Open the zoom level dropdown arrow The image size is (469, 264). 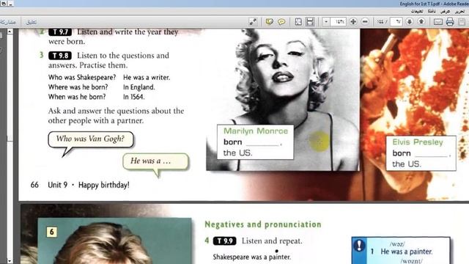point(326,21)
